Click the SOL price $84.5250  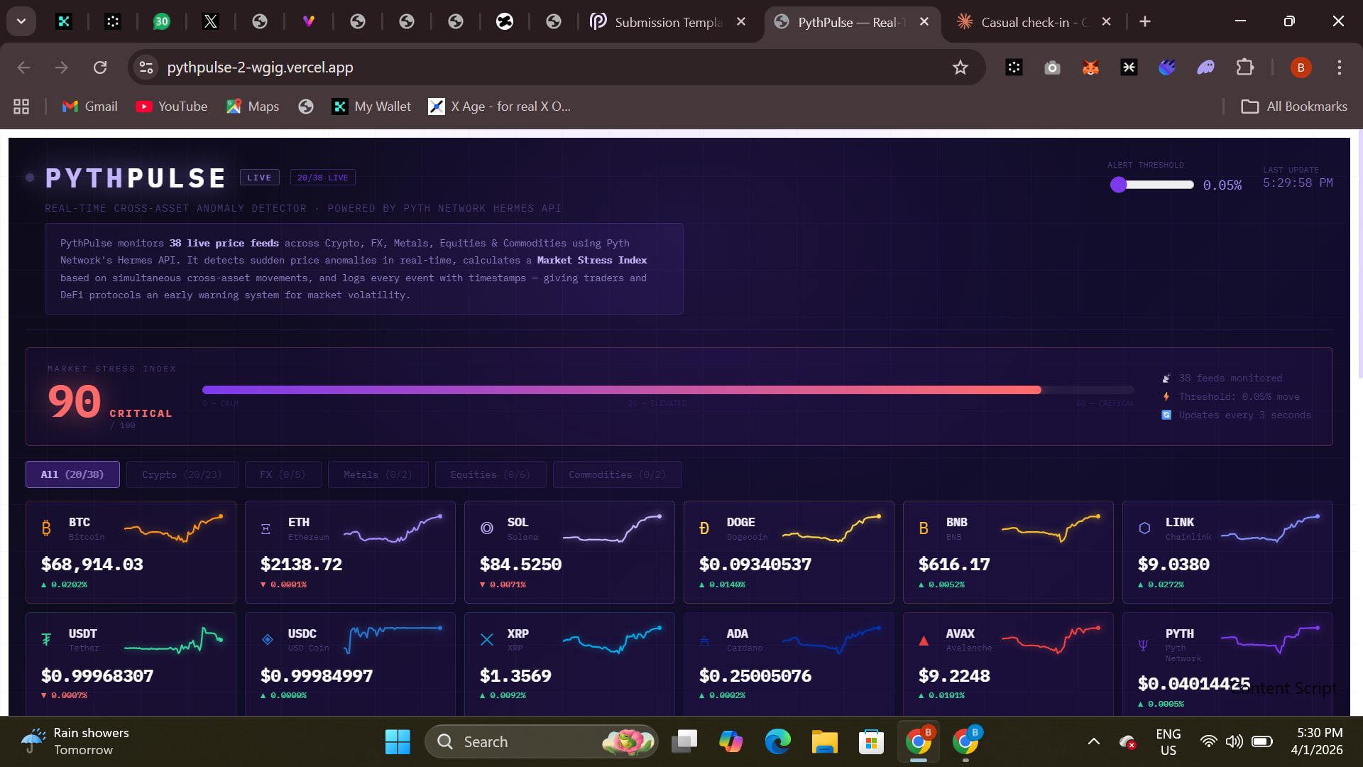(x=520, y=565)
